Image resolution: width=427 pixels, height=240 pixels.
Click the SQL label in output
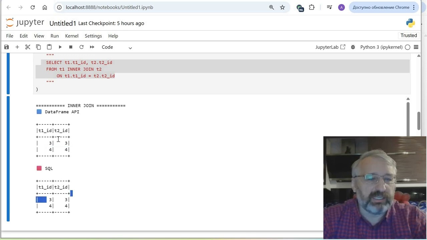click(x=49, y=169)
